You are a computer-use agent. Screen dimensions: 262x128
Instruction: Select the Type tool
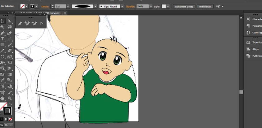[2, 39]
